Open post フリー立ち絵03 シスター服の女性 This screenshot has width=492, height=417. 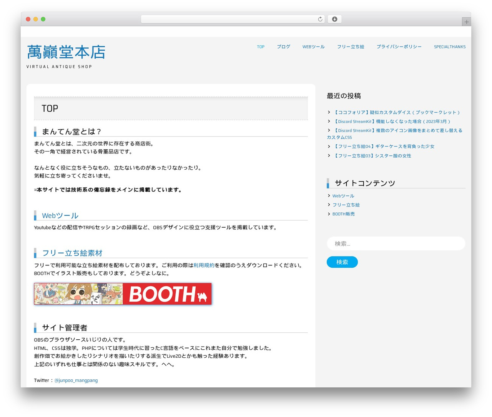pos(372,156)
